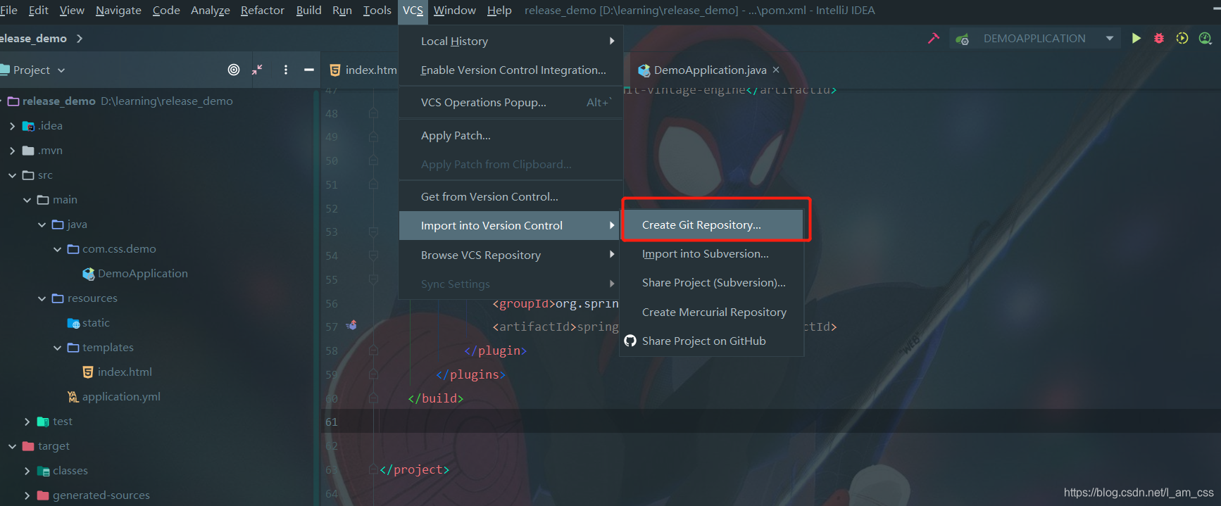Select application.yml in project tree

[x=121, y=397]
